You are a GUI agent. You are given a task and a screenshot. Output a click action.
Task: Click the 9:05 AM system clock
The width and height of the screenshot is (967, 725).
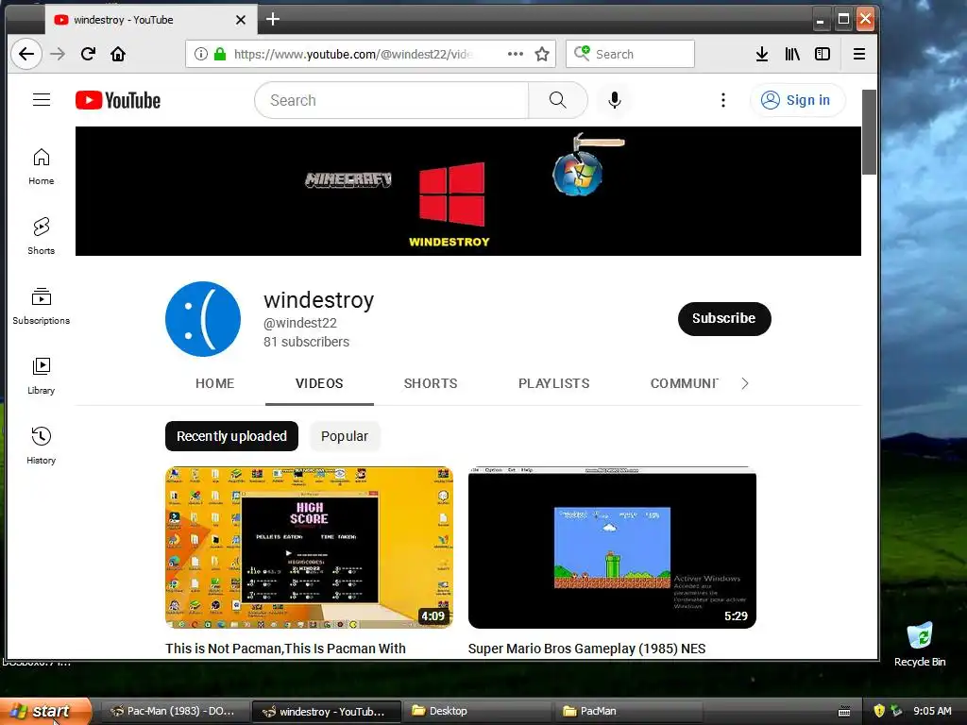(932, 711)
